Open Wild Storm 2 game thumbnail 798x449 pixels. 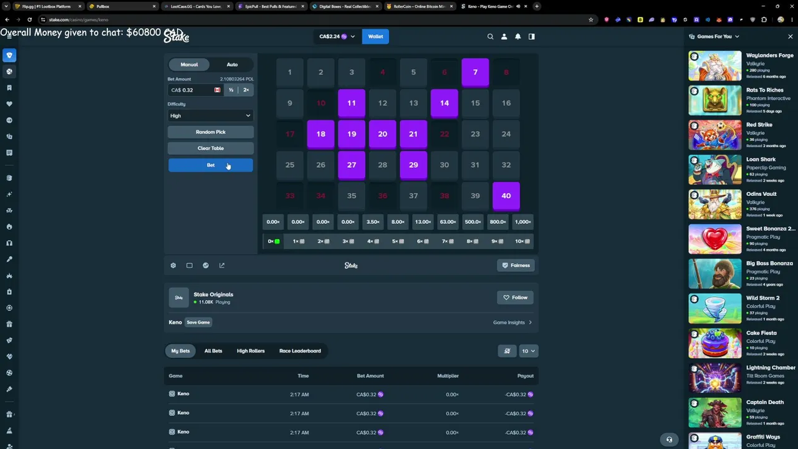click(715, 309)
